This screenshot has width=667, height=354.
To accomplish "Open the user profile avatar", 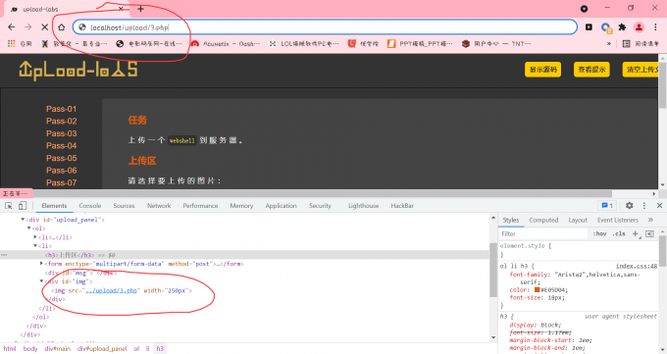I will (x=639, y=27).
